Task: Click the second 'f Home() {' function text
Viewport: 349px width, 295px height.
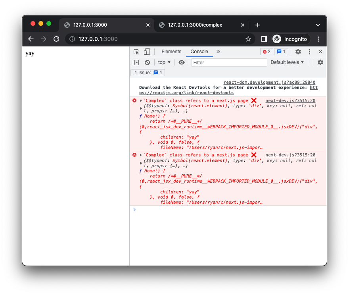Action: [152, 171]
